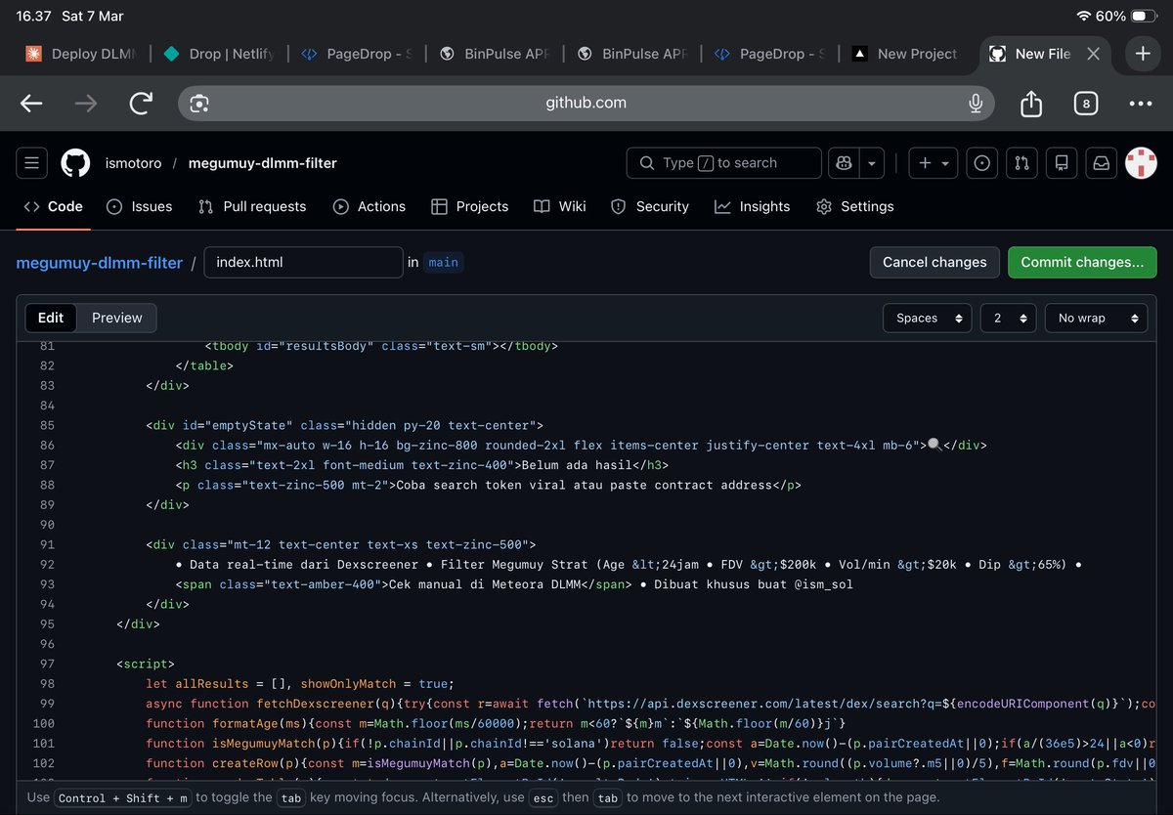Select the Pull requests tab

point(252,206)
